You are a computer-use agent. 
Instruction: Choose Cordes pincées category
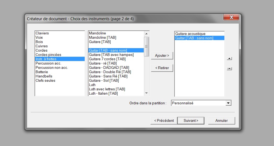click(x=48, y=55)
